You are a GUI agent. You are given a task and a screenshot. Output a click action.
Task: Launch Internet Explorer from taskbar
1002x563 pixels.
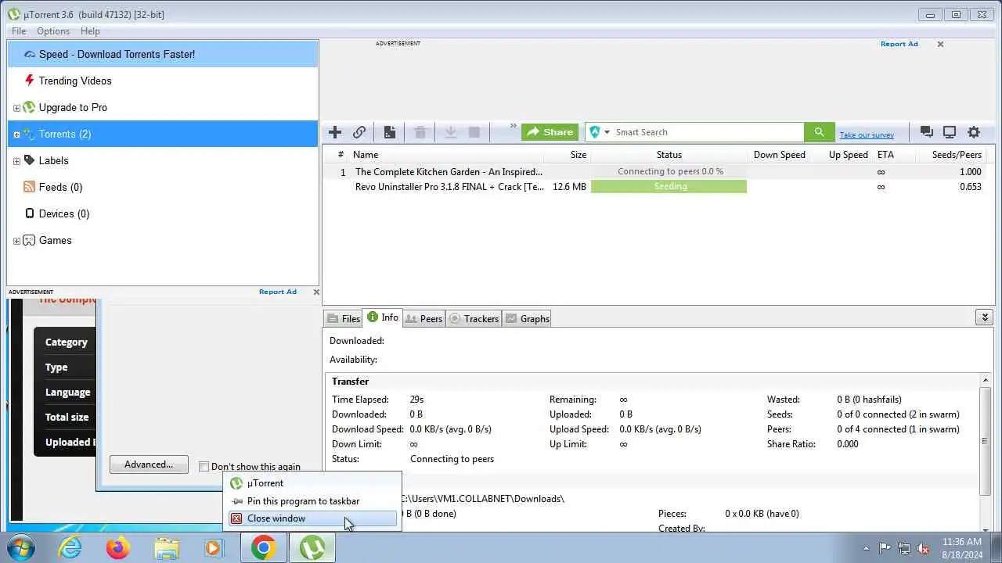[70, 548]
